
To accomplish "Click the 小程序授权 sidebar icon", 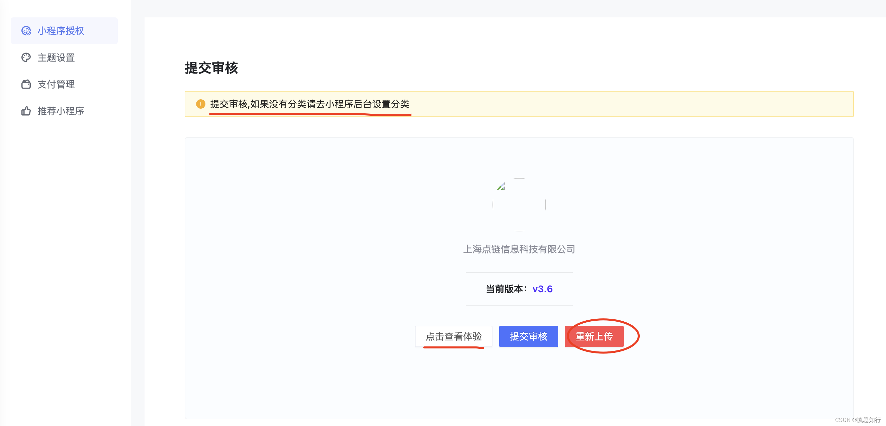I will (x=26, y=31).
